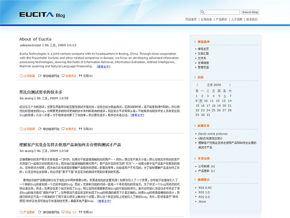Open RSS 2.0 feed link
290x218 pixels.
click(204, 197)
